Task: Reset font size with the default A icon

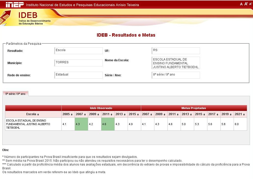Action: pos(242,4)
